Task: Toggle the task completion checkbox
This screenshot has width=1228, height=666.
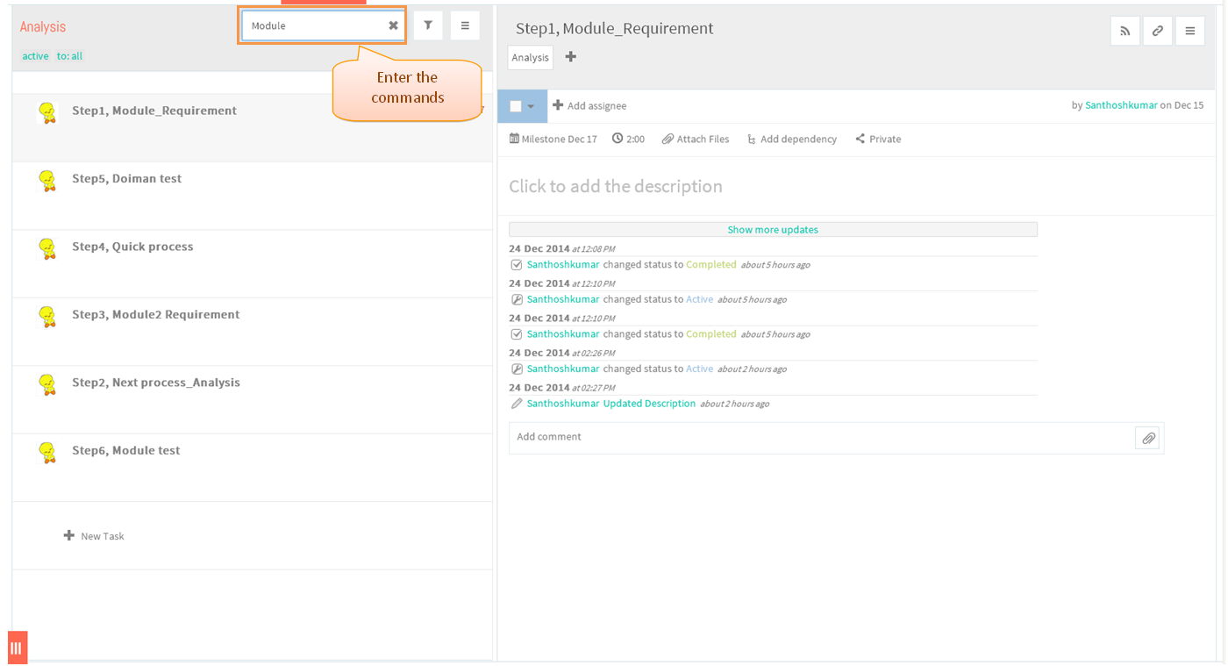Action: pos(516,106)
